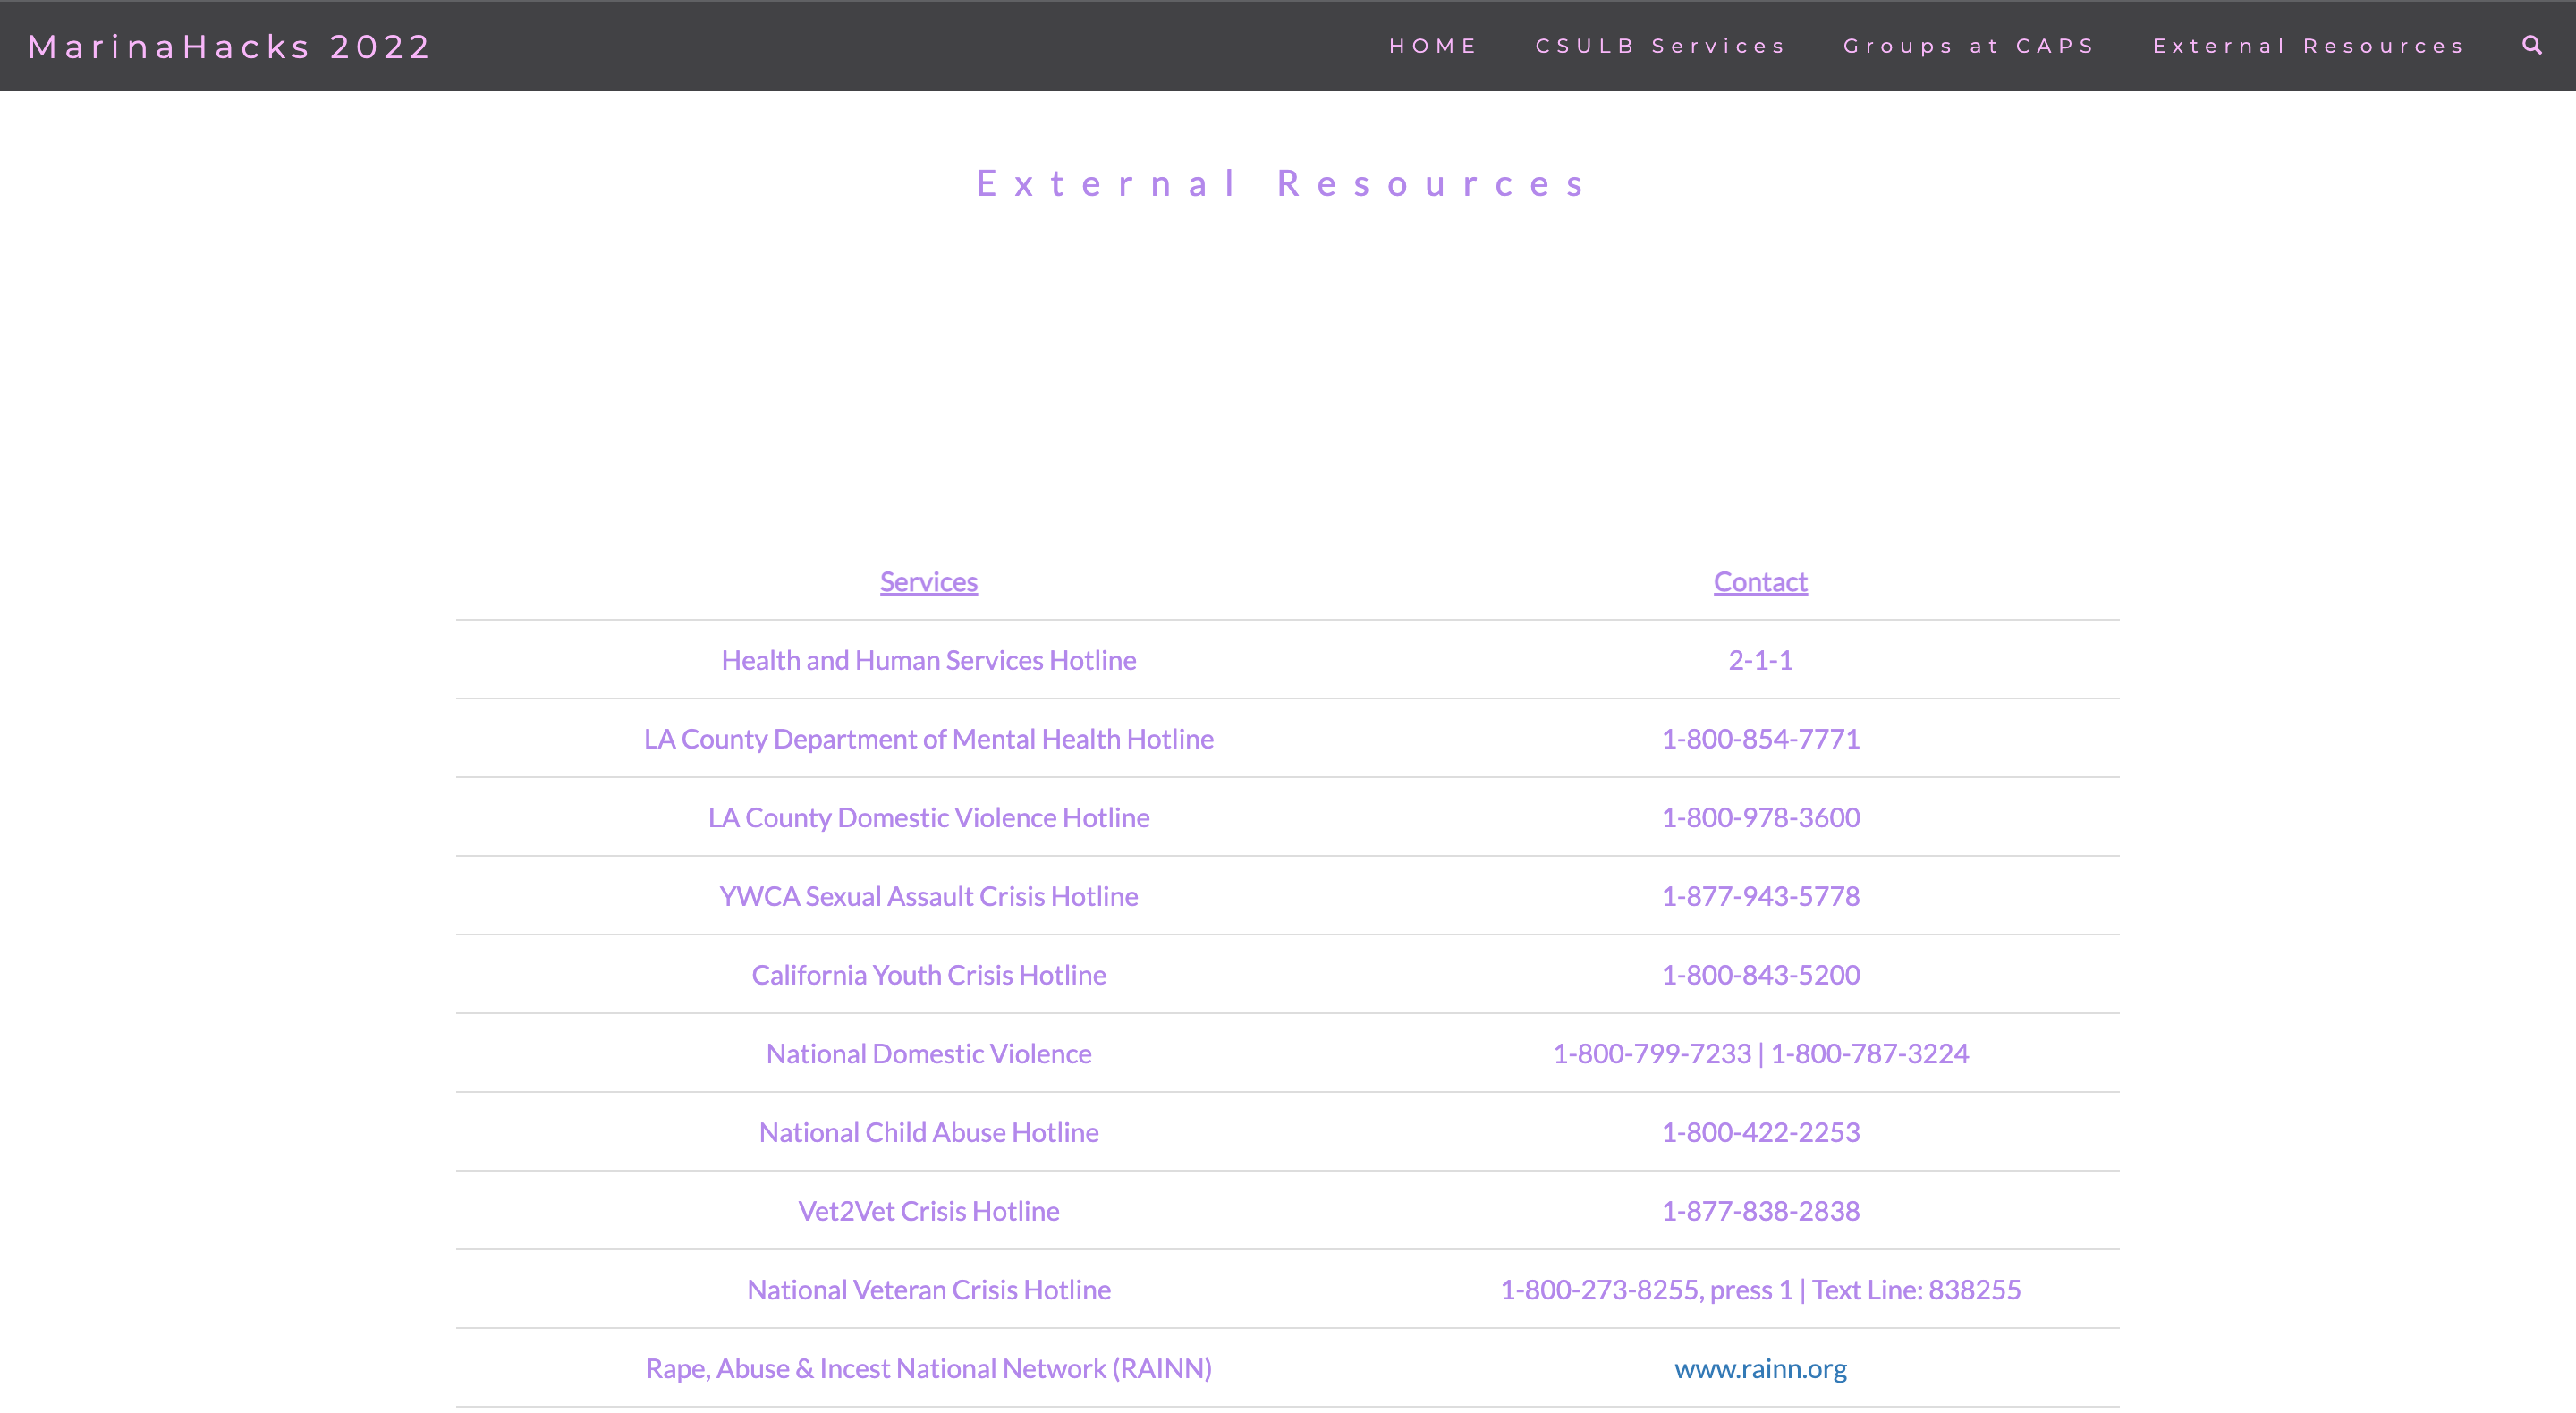Click the 2-1-1 contact number
Screen dimensions: 2576x1413
tap(1760, 660)
